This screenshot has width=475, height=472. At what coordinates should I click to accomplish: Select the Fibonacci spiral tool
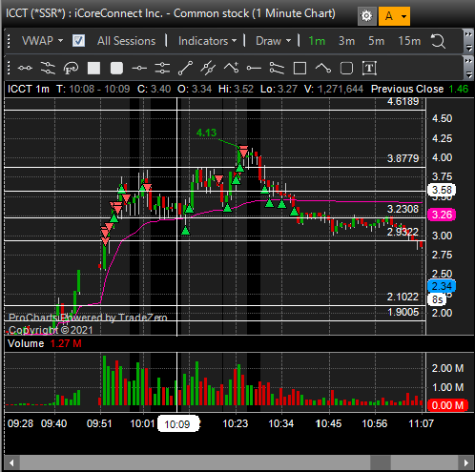pos(71,68)
